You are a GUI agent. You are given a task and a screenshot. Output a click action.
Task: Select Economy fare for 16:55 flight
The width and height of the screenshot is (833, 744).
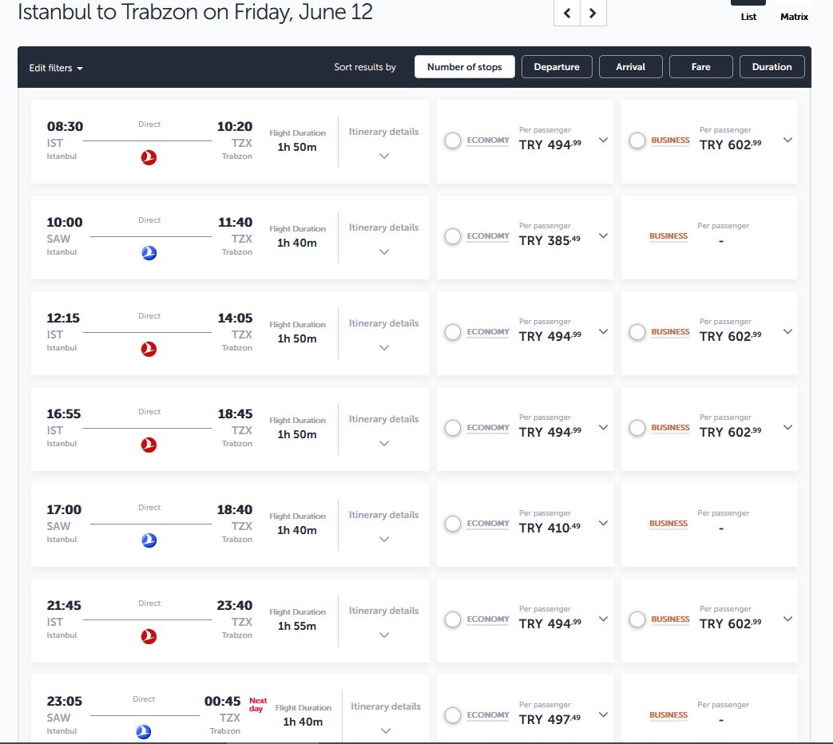[x=453, y=428]
